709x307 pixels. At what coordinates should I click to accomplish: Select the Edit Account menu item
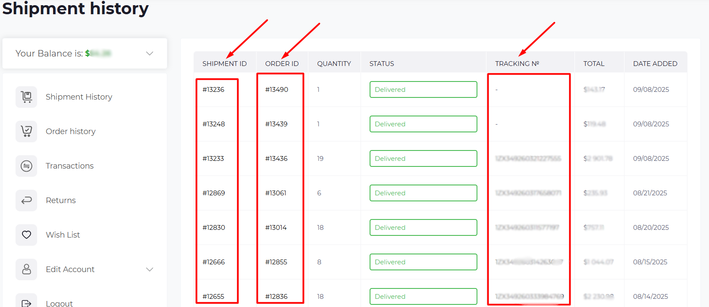pos(70,269)
